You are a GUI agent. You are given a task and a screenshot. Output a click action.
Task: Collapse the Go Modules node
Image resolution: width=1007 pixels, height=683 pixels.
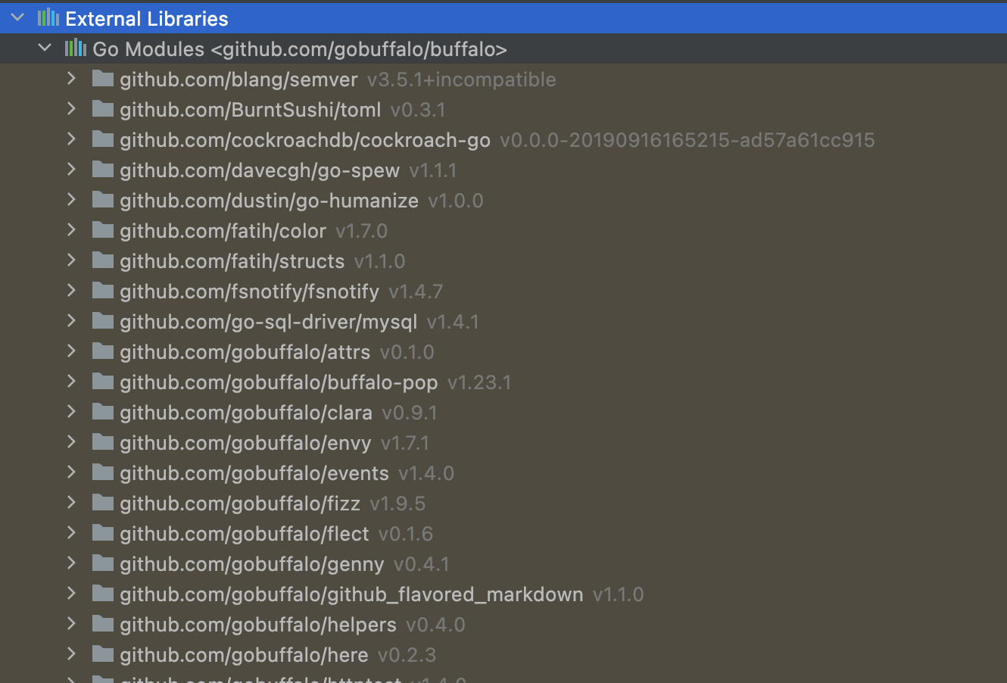(x=44, y=48)
